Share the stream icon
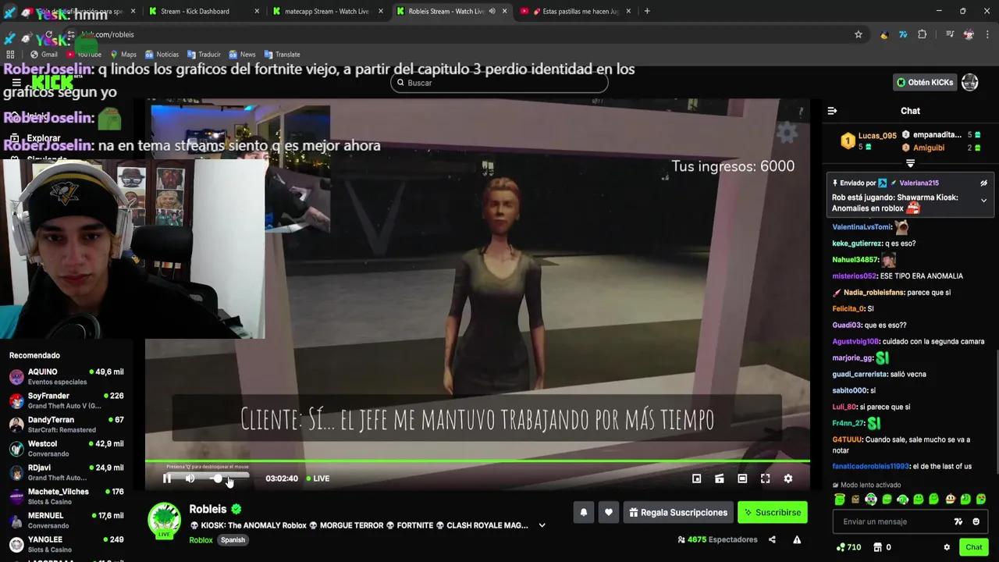The width and height of the screenshot is (999, 562). (x=772, y=539)
